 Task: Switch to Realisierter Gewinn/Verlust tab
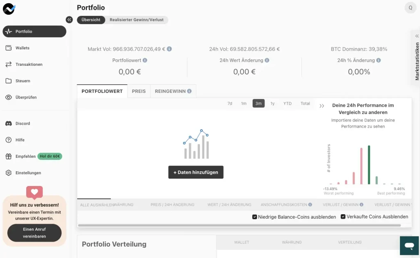pos(137,20)
